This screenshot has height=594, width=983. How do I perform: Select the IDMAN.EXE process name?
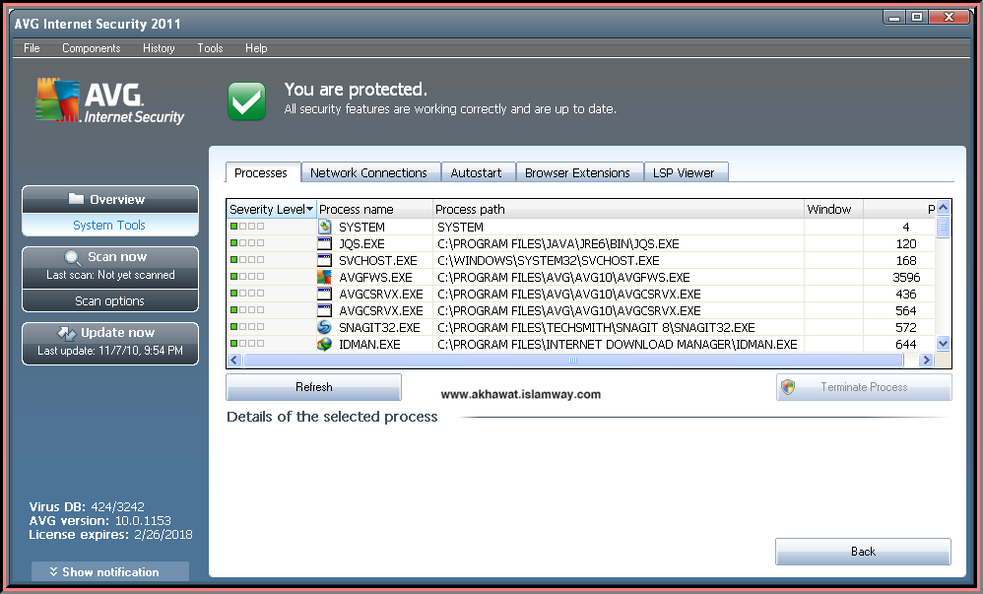click(x=369, y=345)
